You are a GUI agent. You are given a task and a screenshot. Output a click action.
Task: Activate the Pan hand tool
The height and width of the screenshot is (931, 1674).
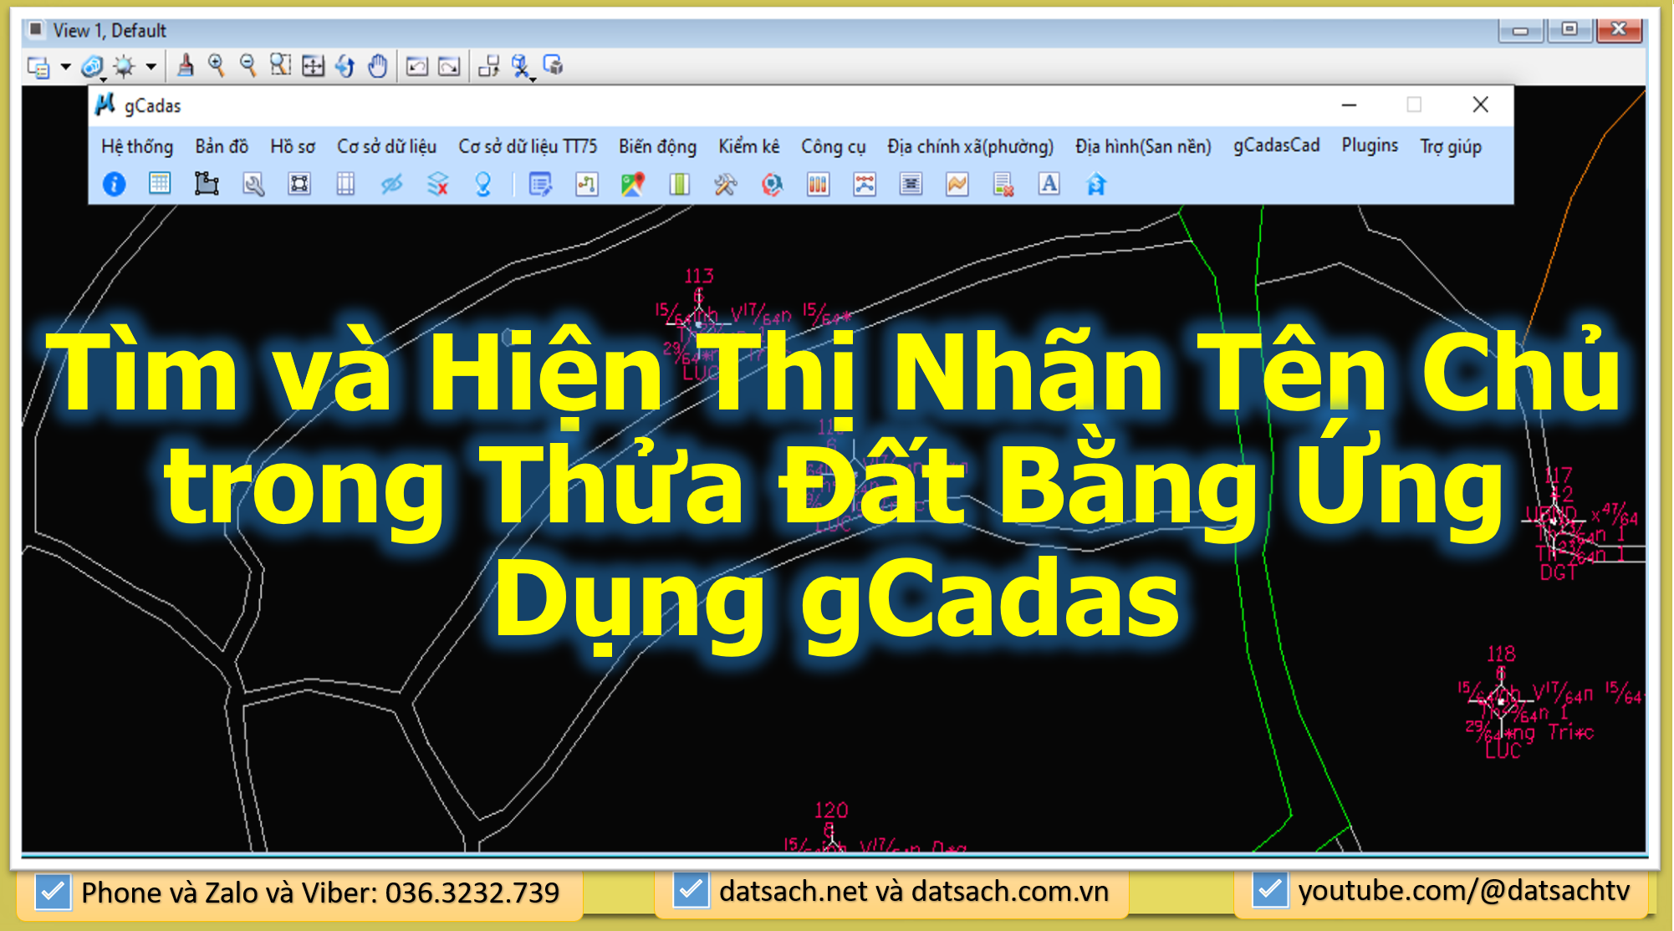[x=377, y=66]
